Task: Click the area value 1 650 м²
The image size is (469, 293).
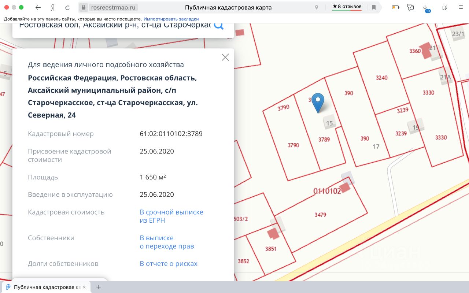Action: 153,177
